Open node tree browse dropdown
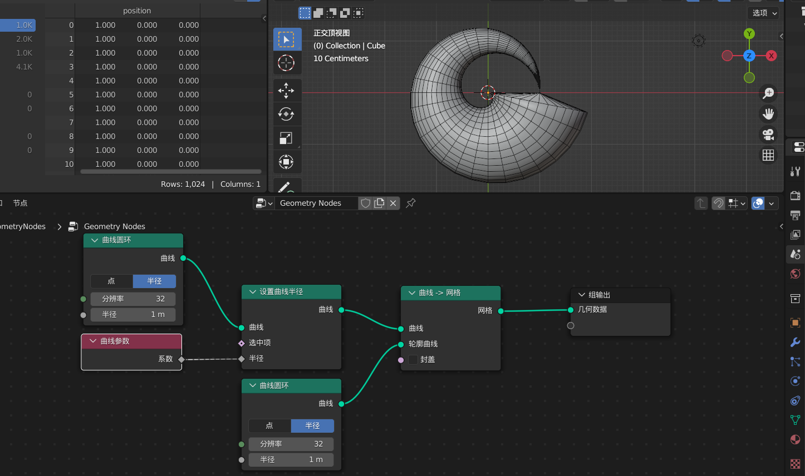 point(264,204)
